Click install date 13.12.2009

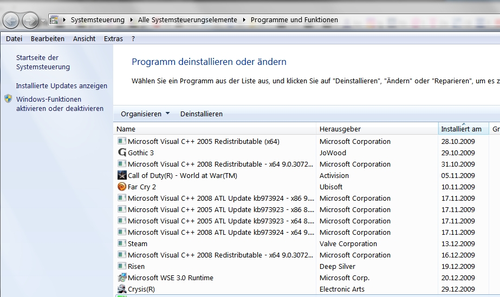tap(458, 244)
